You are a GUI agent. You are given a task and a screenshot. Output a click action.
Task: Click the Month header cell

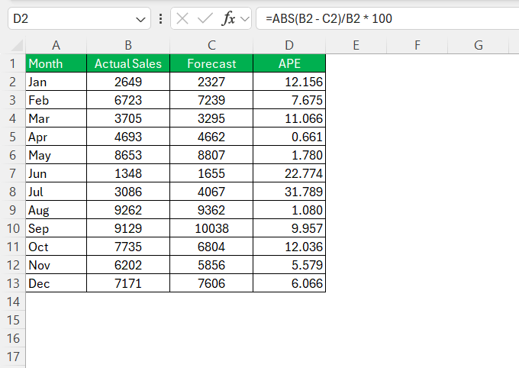pyautogui.click(x=56, y=63)
